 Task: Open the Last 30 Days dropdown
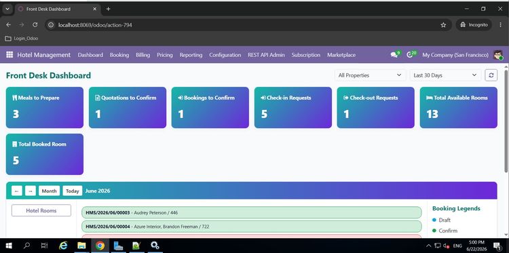pos(445,75)
